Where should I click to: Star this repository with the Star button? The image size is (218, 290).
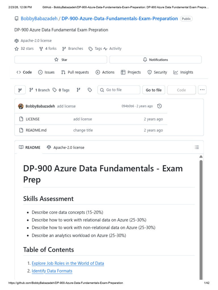(61, 59)
